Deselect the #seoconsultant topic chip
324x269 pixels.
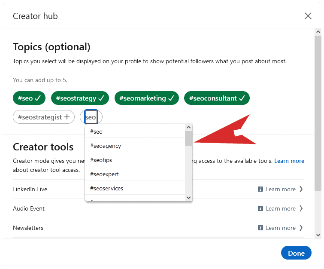217,98
